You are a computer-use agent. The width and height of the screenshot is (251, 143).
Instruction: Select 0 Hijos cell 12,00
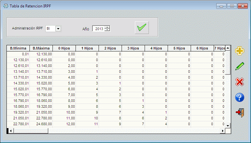tap(64, 124)
